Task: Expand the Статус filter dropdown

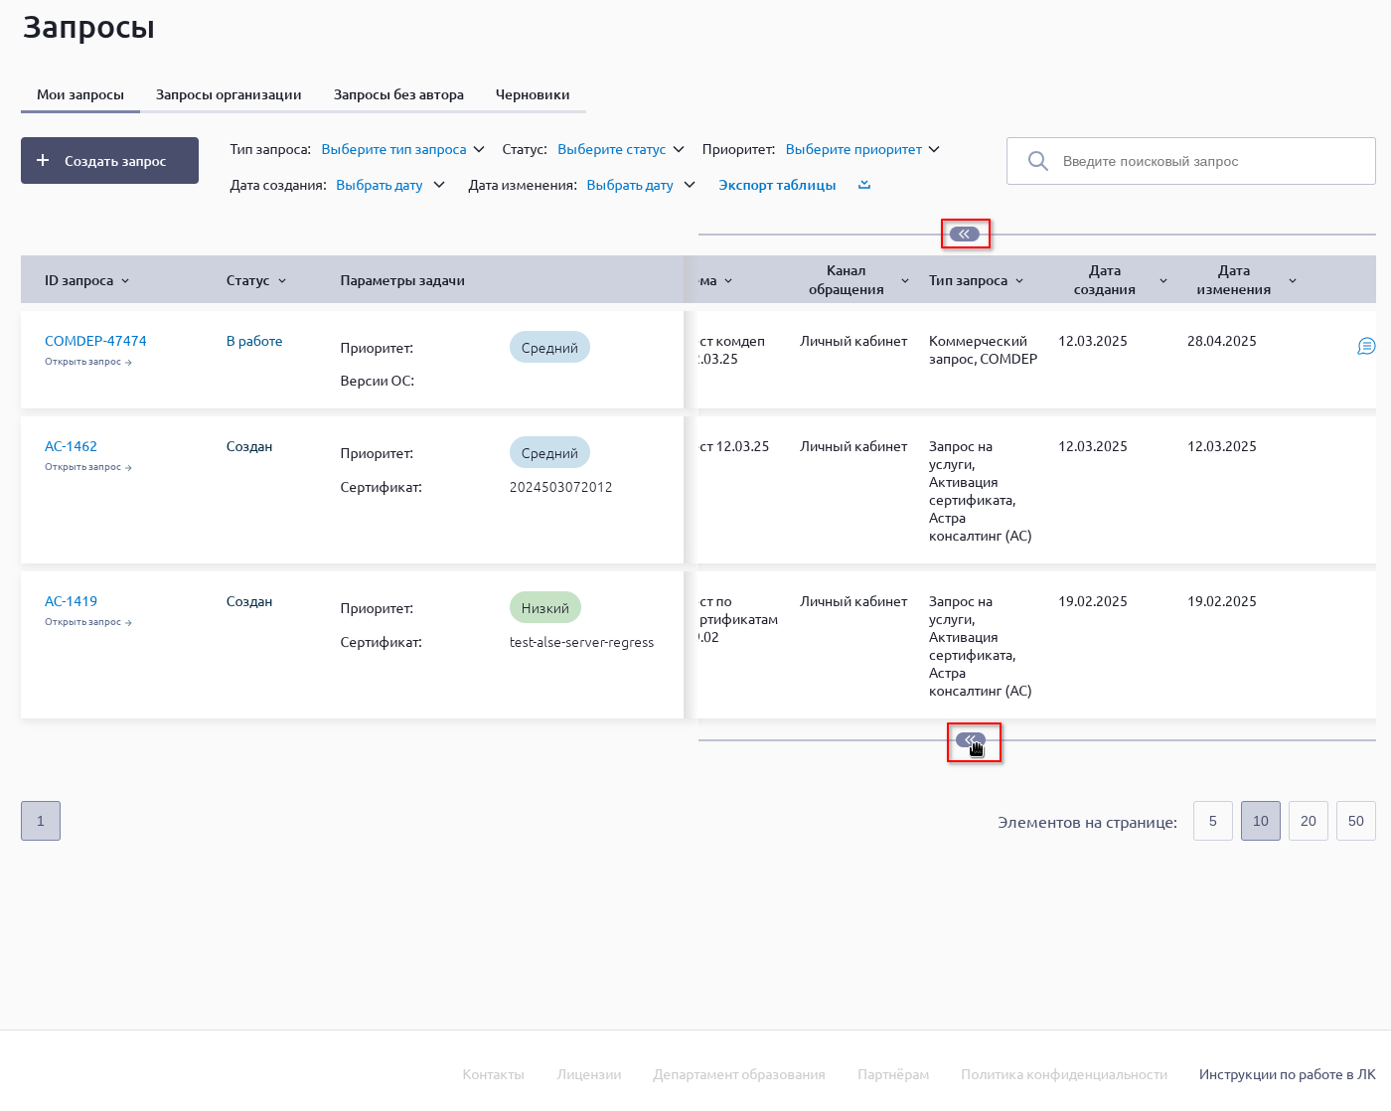Action: (620, 149)
